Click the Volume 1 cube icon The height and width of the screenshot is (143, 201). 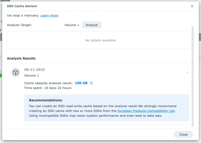16,72
